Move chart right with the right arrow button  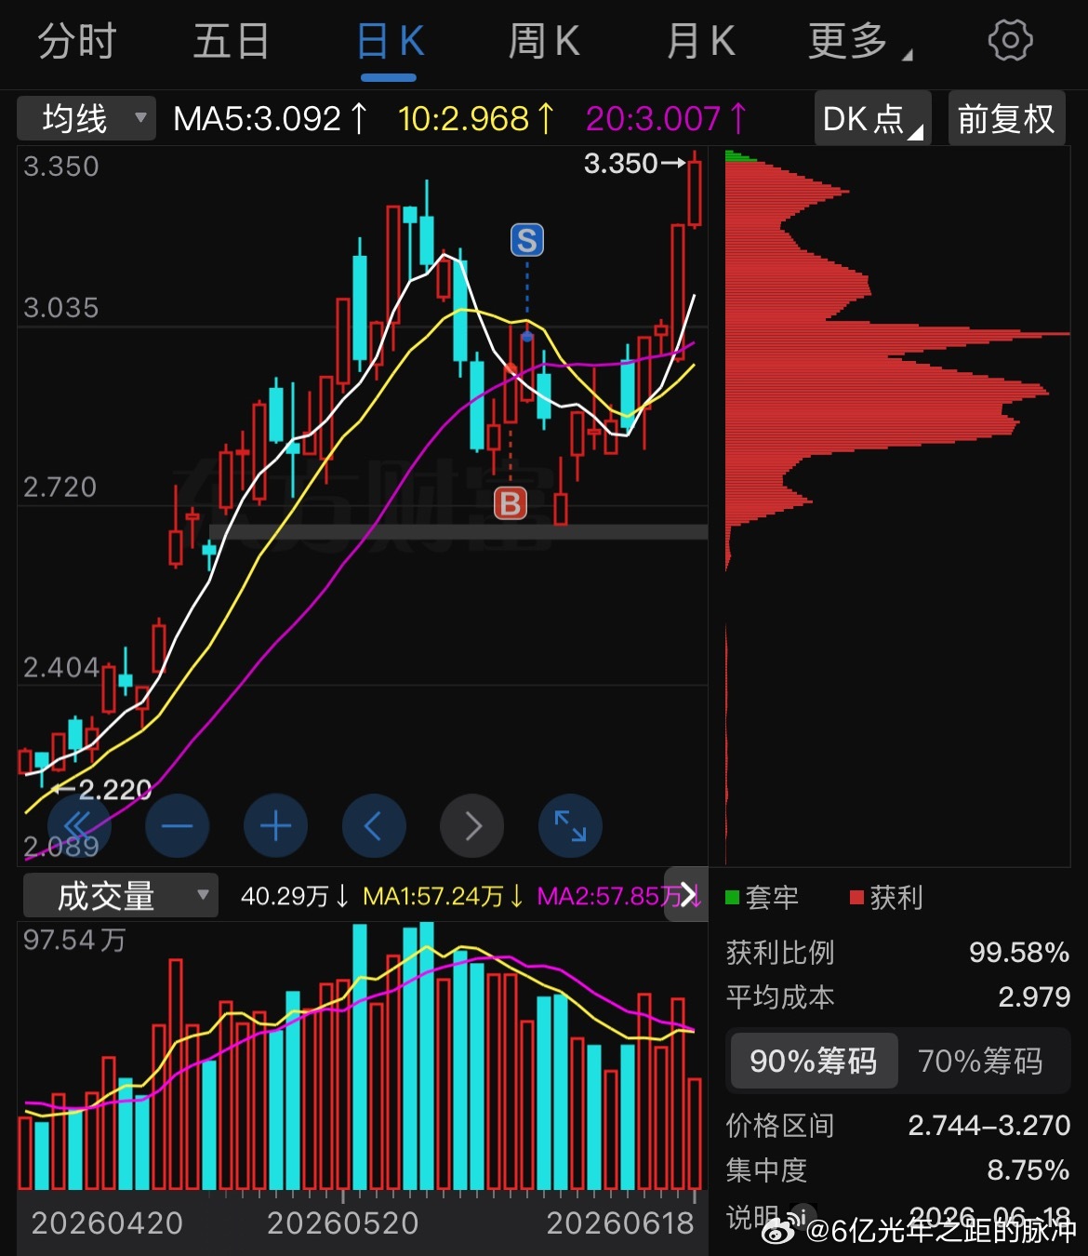[472, 825]
